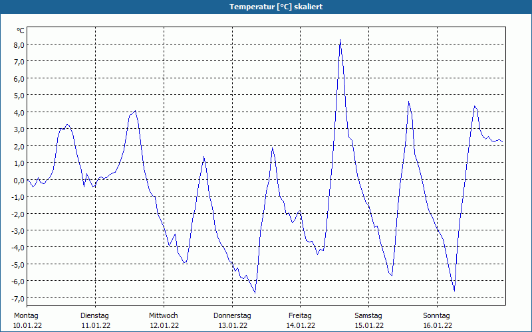Screen dimensions: 532x332
Task: Select the -5,0 y-axis label
Action: (18, 264)
